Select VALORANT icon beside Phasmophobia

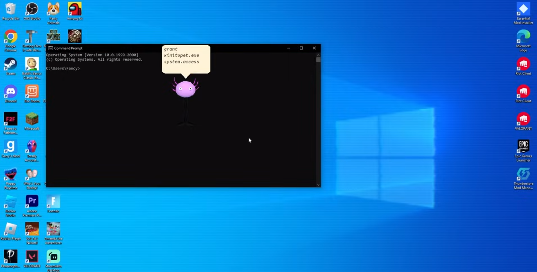[x=32, y=259]
